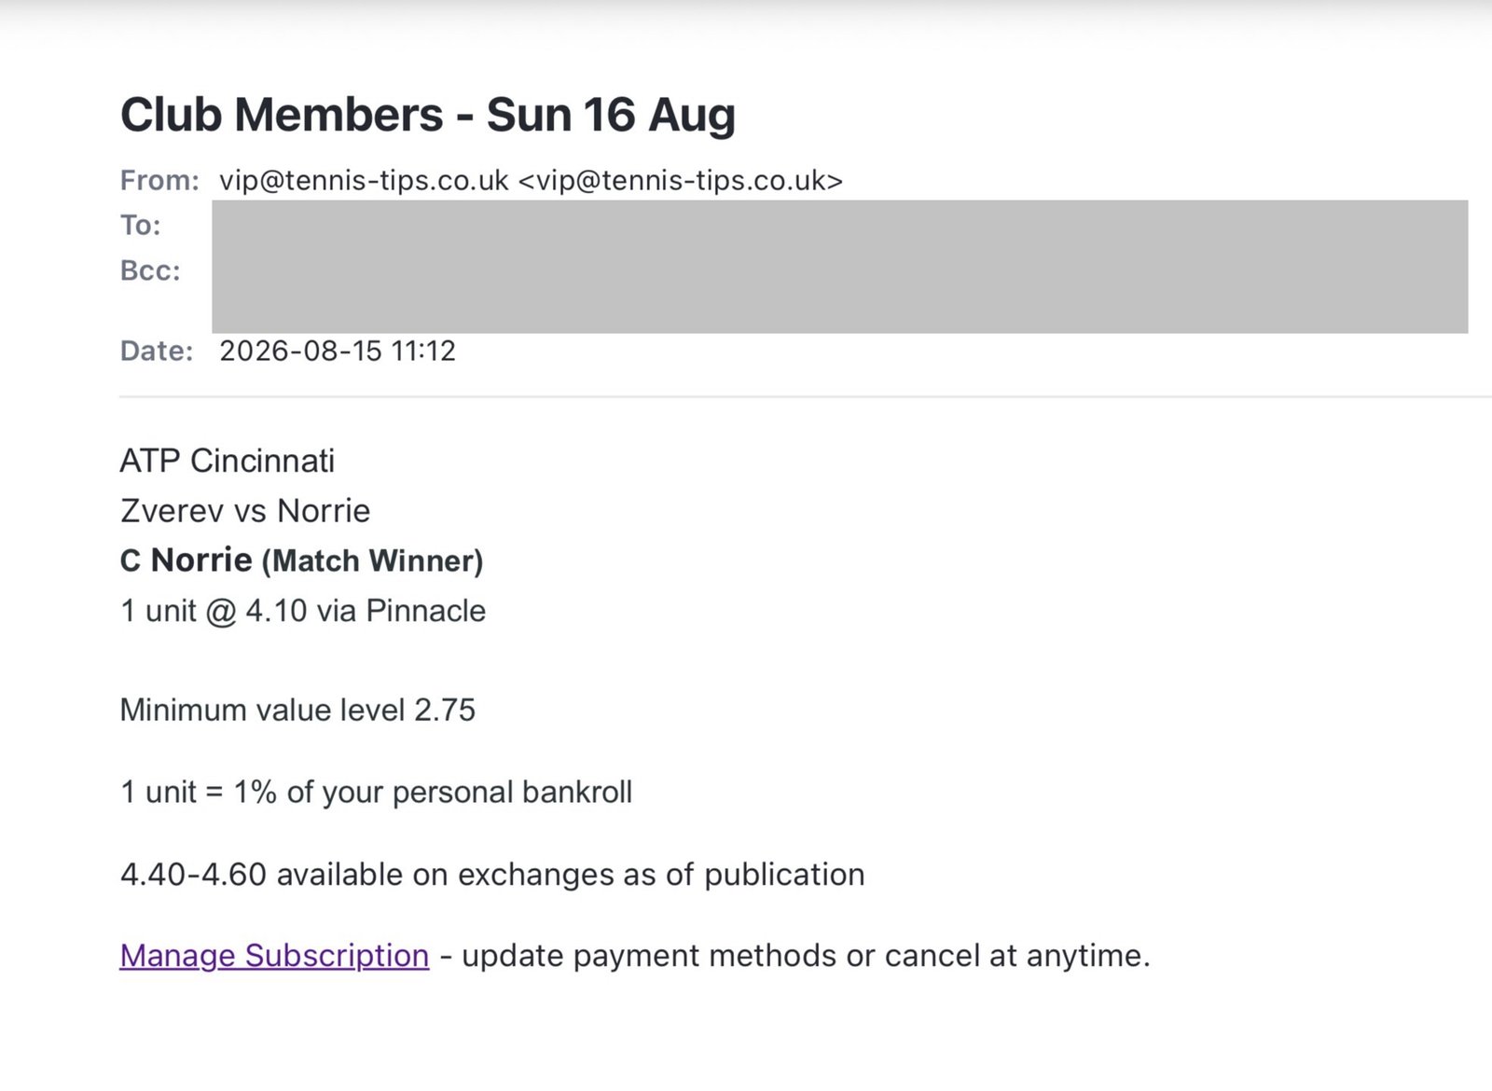Click the 4.40-4.60 exchanges availability line
Screen dimensions: 1492x1091
click(x=492, y=874)
